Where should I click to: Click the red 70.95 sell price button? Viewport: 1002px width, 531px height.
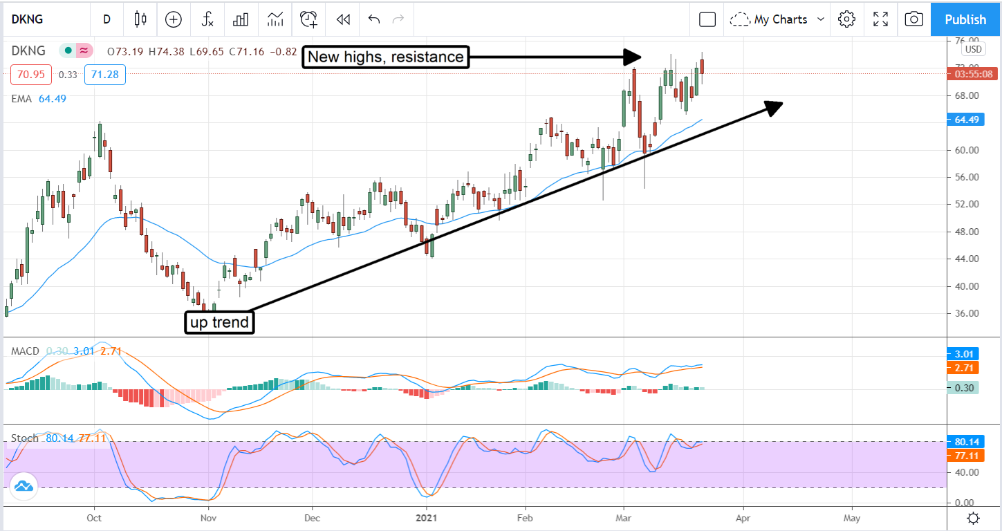pos(26,74)
